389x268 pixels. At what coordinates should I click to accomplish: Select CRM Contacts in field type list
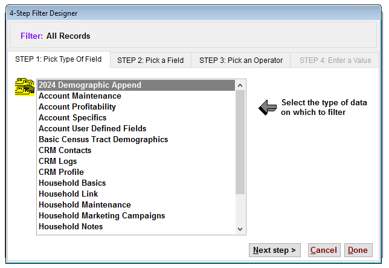pyautogui.click(x=136, y=150)
